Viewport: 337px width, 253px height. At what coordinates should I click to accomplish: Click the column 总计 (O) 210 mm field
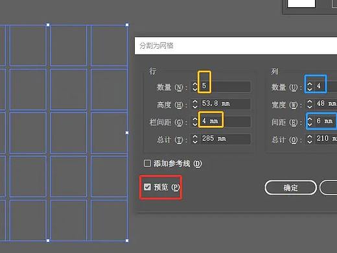[326, 139]
